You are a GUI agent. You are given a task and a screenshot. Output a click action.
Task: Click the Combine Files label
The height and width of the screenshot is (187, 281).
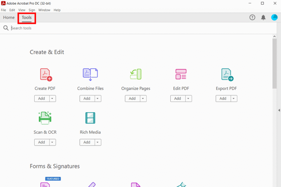click(x=90, y=88)
